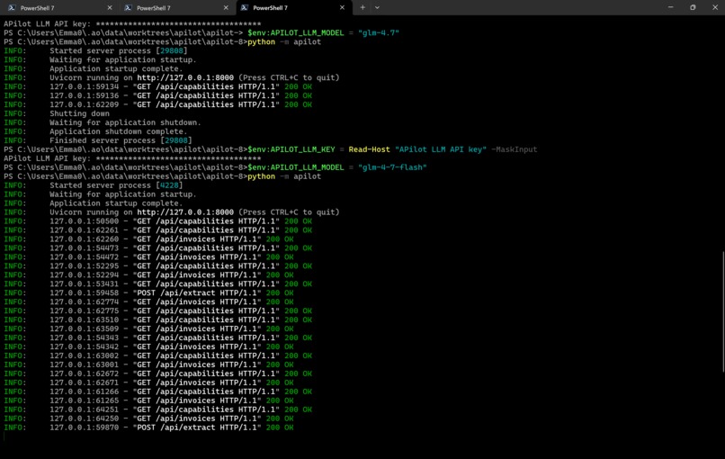Click the capabilities line with port 64251
This screenshot has width=725, height=459.
pos(157,410)
